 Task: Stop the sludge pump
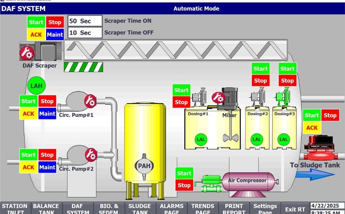(330, 115)
